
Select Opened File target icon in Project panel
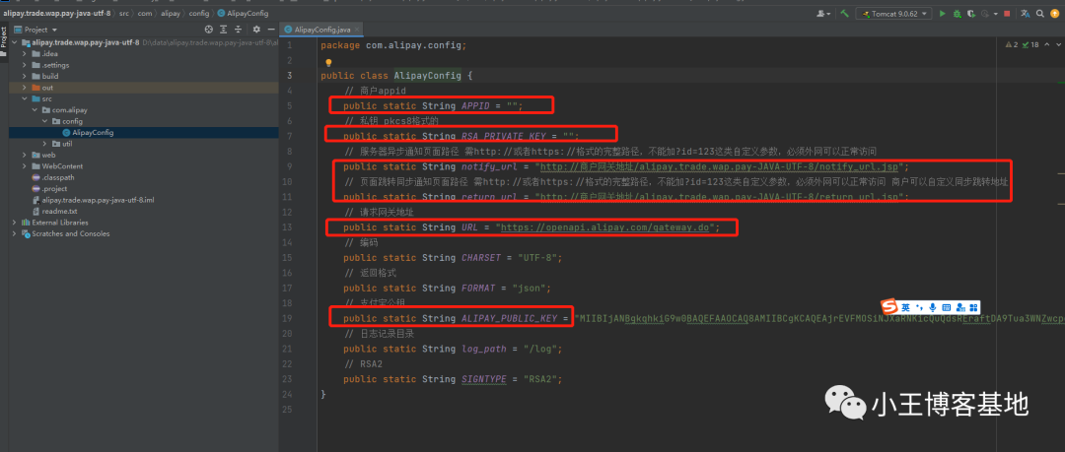click(x=208, y=30)
